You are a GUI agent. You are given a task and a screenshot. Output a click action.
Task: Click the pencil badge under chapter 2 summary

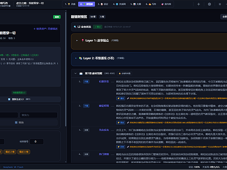120,122
